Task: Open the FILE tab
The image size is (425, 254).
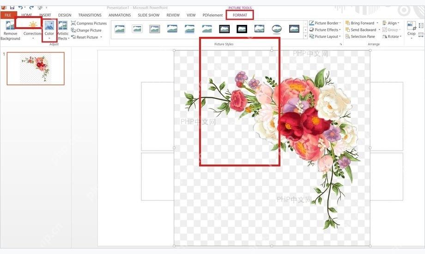Action: [x=8, y=15]
